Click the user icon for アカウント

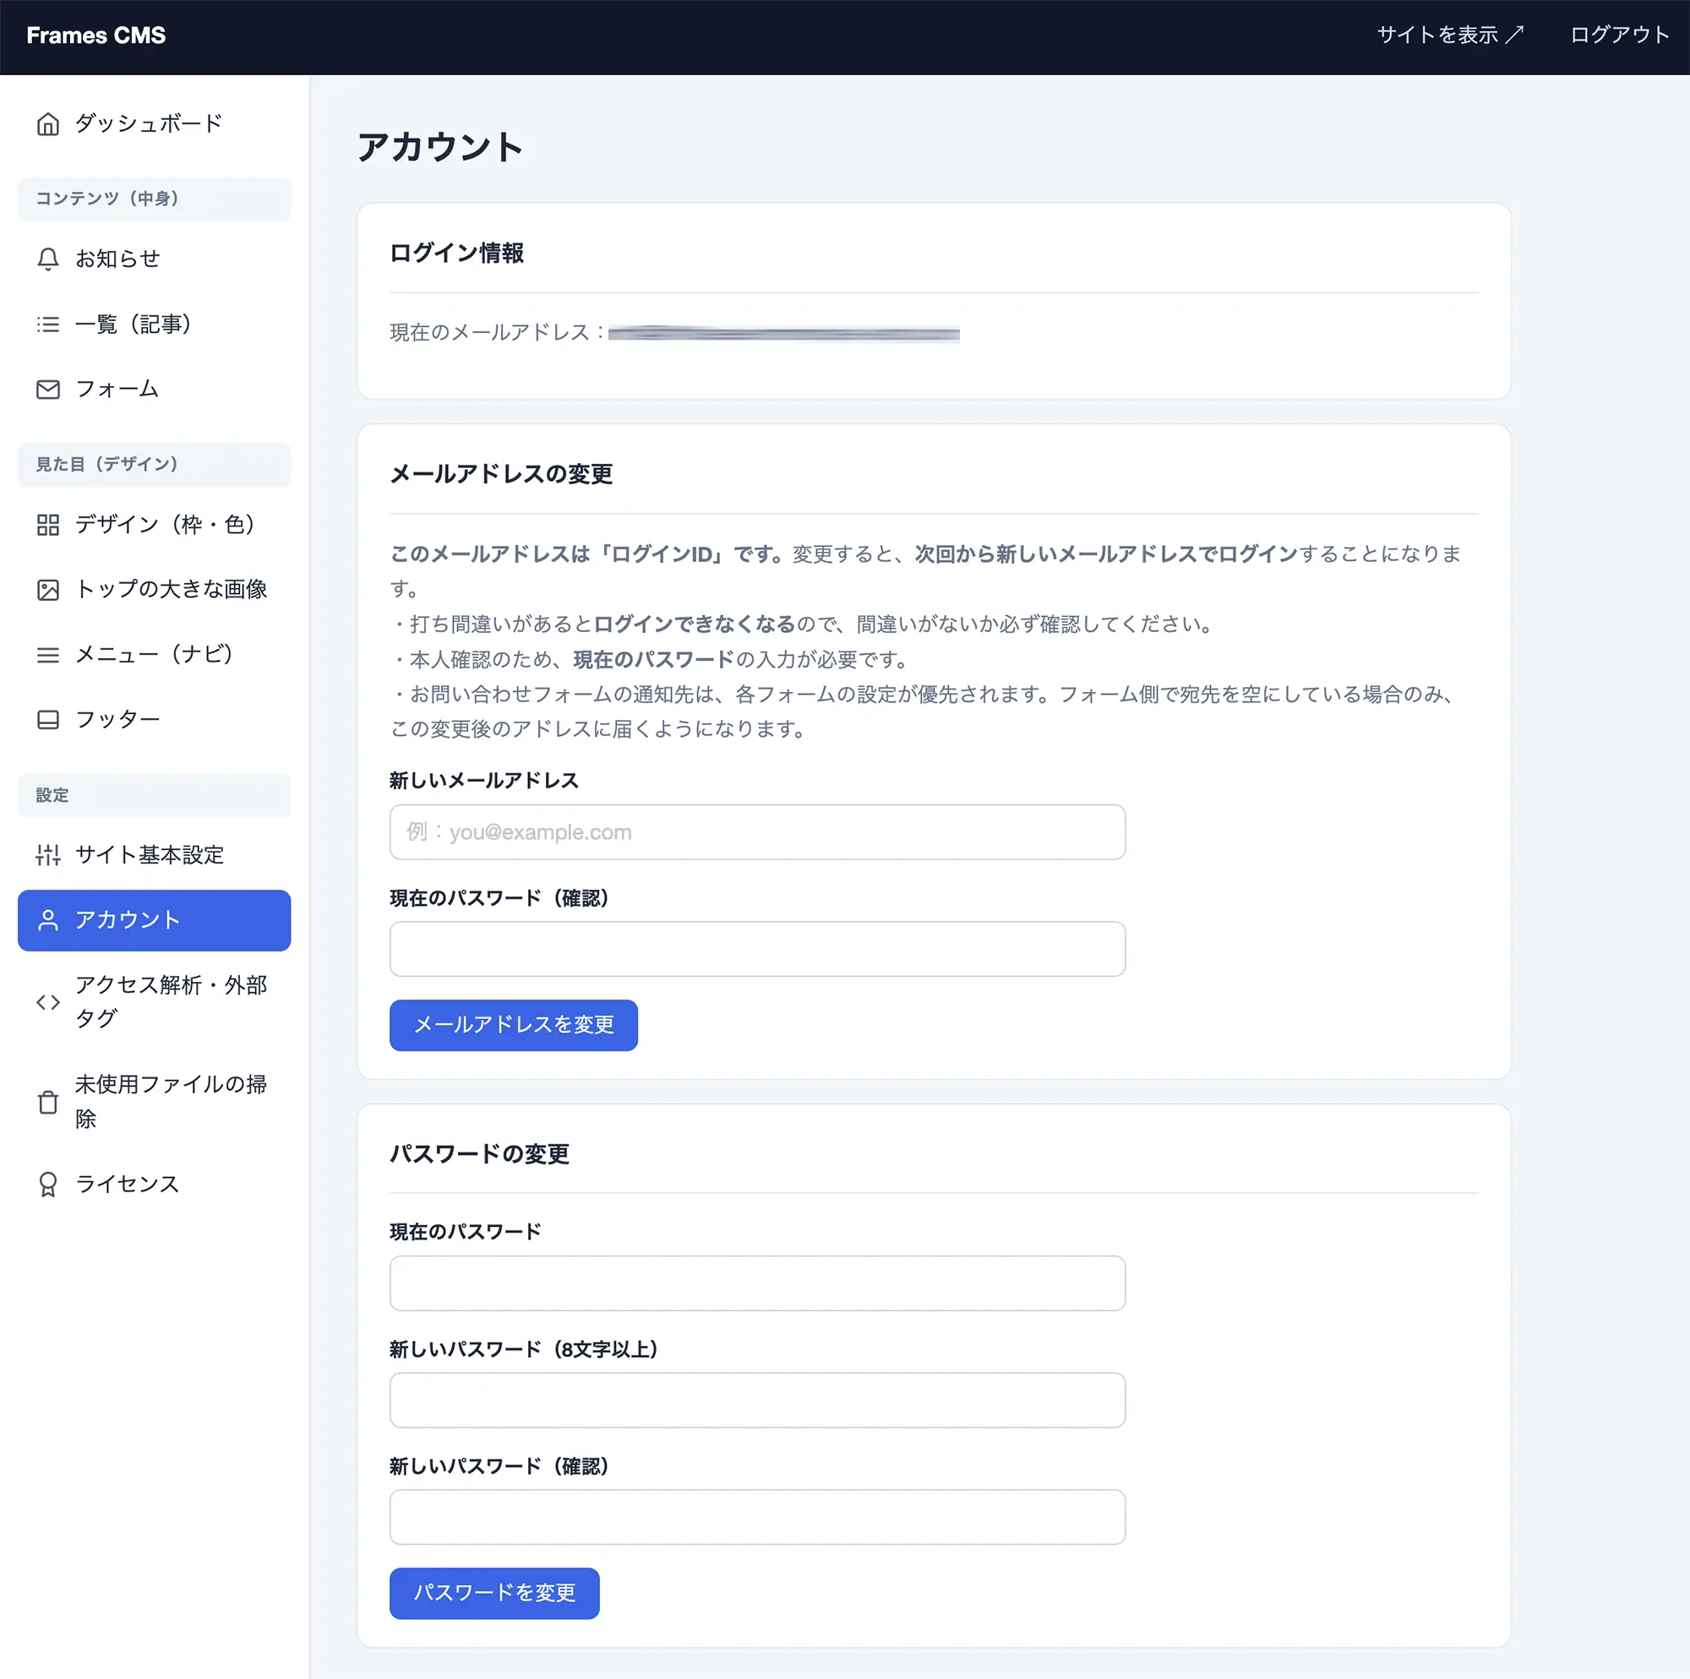point(48,920)
